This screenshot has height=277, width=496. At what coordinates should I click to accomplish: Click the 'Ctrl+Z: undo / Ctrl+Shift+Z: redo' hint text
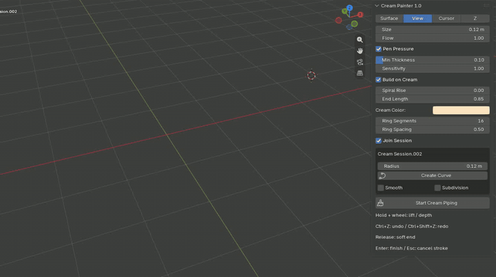[411, 226]
